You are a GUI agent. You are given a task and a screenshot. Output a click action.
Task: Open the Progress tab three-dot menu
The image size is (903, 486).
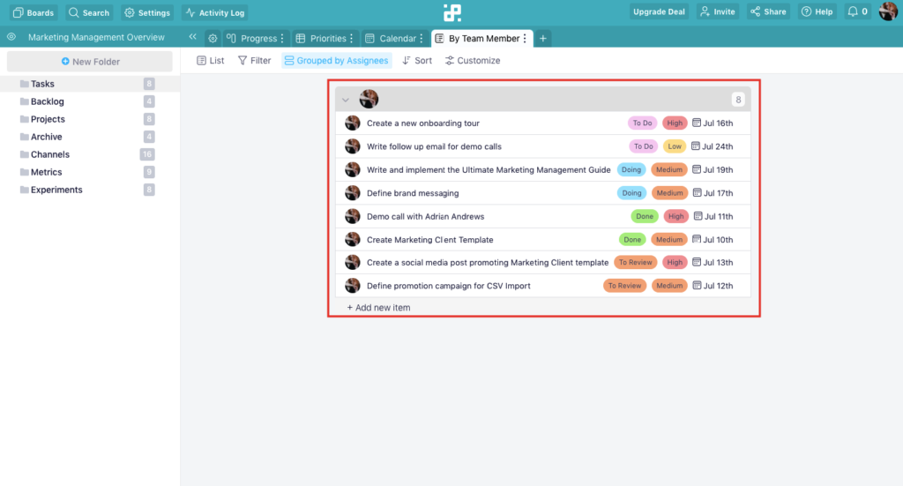point(283,39)
